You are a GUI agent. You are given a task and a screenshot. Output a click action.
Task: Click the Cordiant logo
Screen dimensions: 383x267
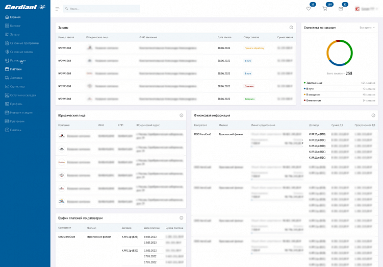coord(25,7)
